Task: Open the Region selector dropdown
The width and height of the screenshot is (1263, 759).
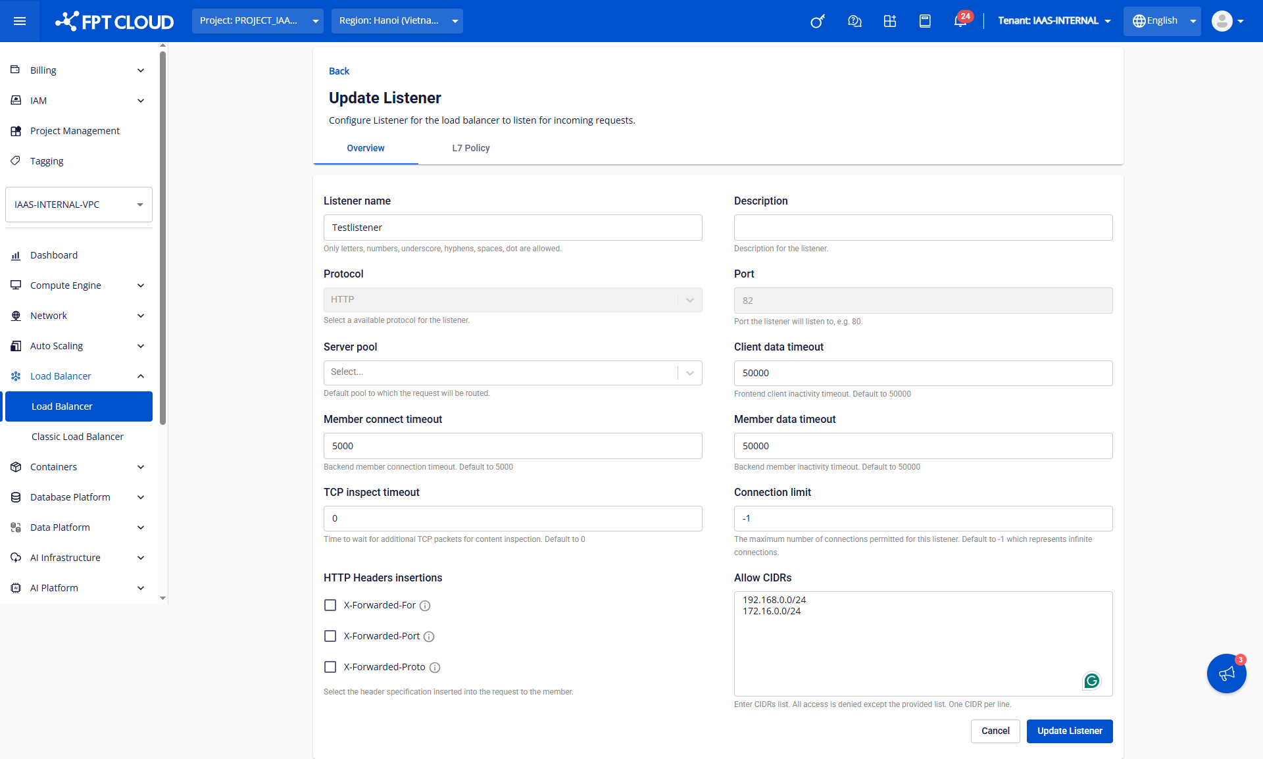Action: (x=397, y=21)
